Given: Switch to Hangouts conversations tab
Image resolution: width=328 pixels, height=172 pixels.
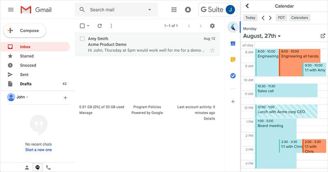Looking at the screenshot, I should tap(37, 167).
